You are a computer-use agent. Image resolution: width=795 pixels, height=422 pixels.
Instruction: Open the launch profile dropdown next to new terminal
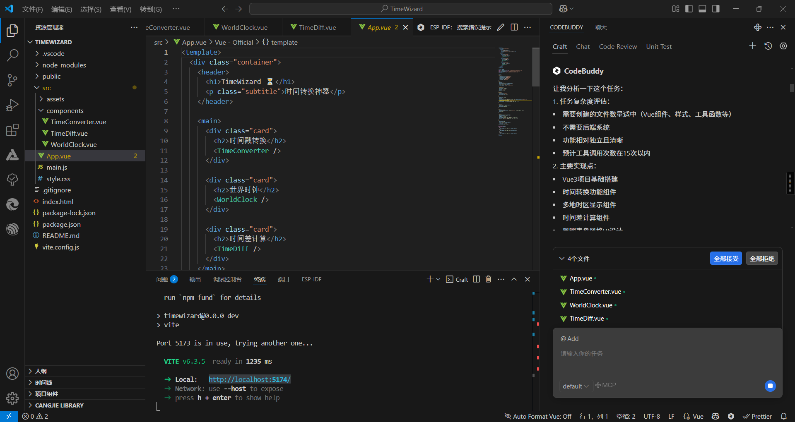point(438,279)
